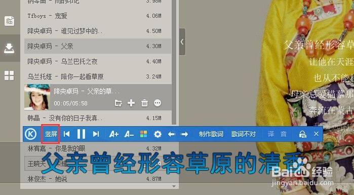The height and width of the screenshot is (195, 354).
Task: Open the download manager sidebar icon
Action: coord(9,48)
